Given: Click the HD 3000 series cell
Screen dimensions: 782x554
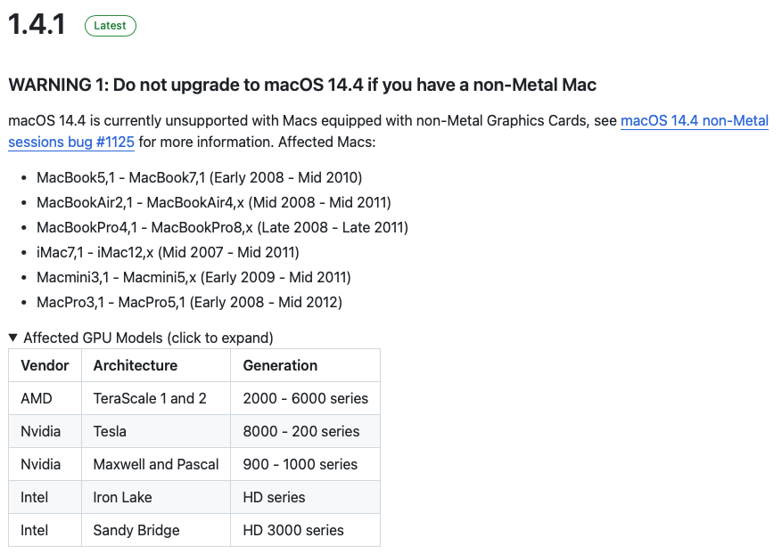Looking at the screenshot, I should coord(305,530).
